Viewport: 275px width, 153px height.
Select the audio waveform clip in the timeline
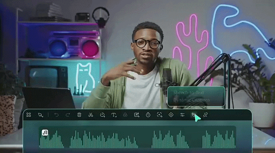tap(137, 137)
